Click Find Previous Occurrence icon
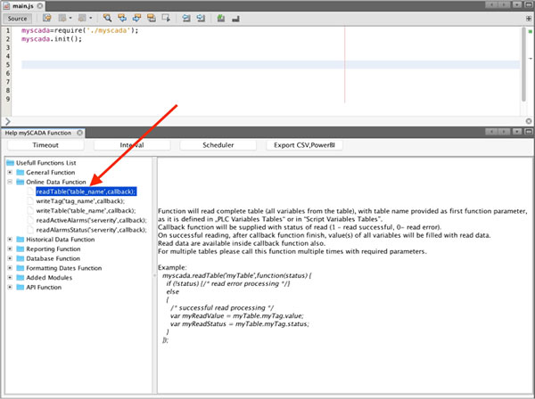The width and height of the screenshot is (535, 399). (122, 18)
